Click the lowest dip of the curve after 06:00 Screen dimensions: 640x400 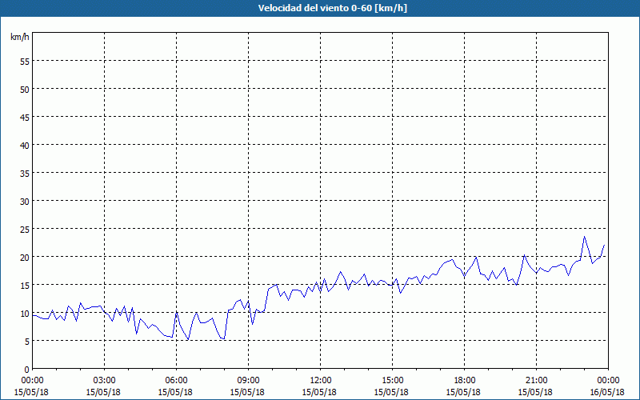click(x=188, y=339)
